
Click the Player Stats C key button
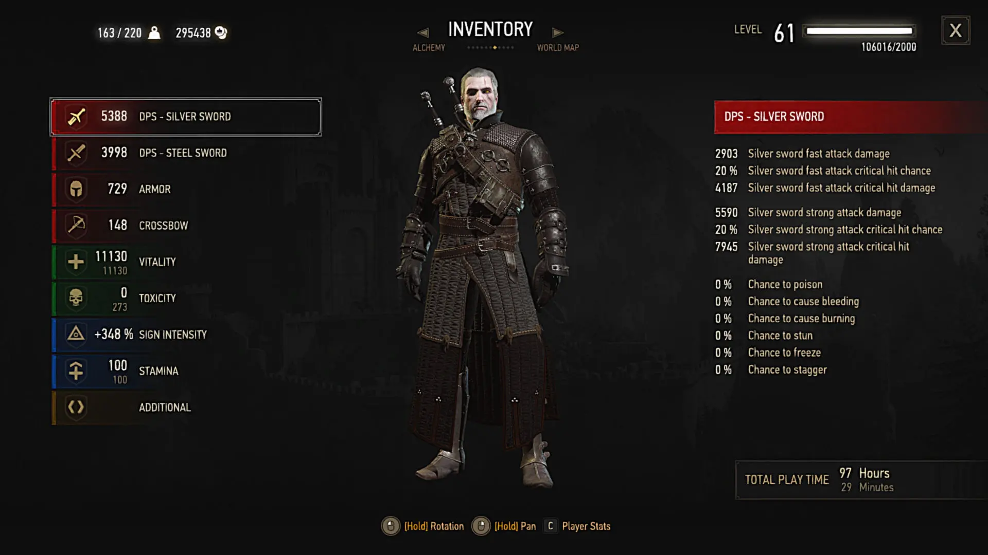(550, 526)
